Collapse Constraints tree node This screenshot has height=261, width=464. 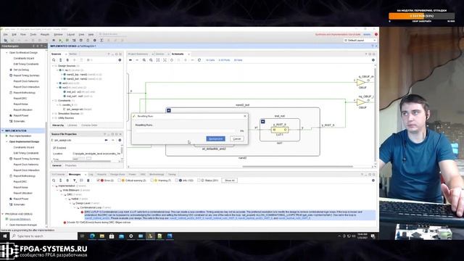tap(53, 101)
